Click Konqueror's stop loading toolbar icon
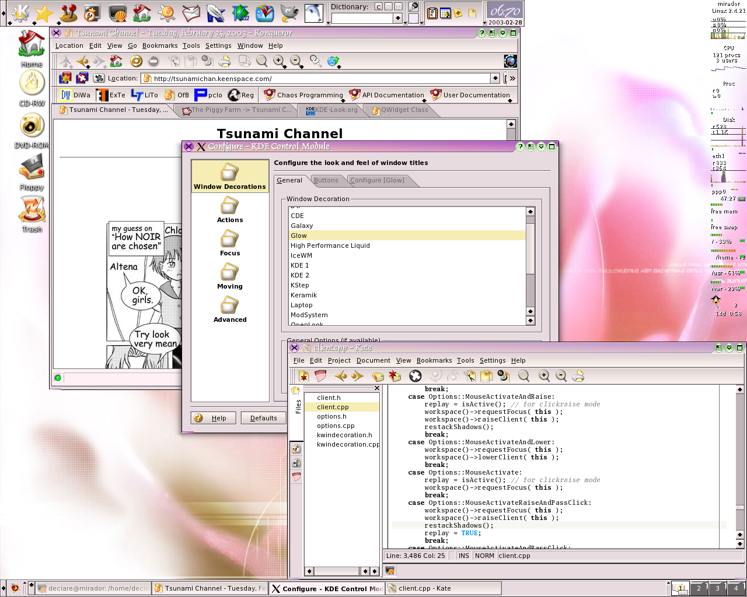Image resolution: width=747 pixels, height=597 pixels. (x=153, y=61)
